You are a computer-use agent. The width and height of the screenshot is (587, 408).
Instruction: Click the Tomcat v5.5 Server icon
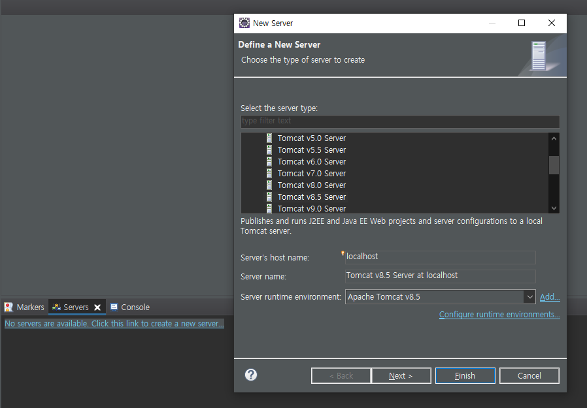[269, 150]
